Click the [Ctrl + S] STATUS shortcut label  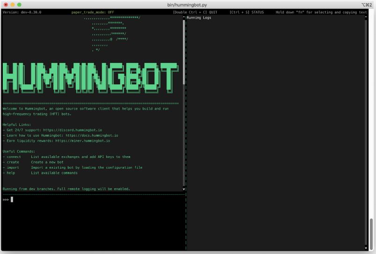pos(246,12)
